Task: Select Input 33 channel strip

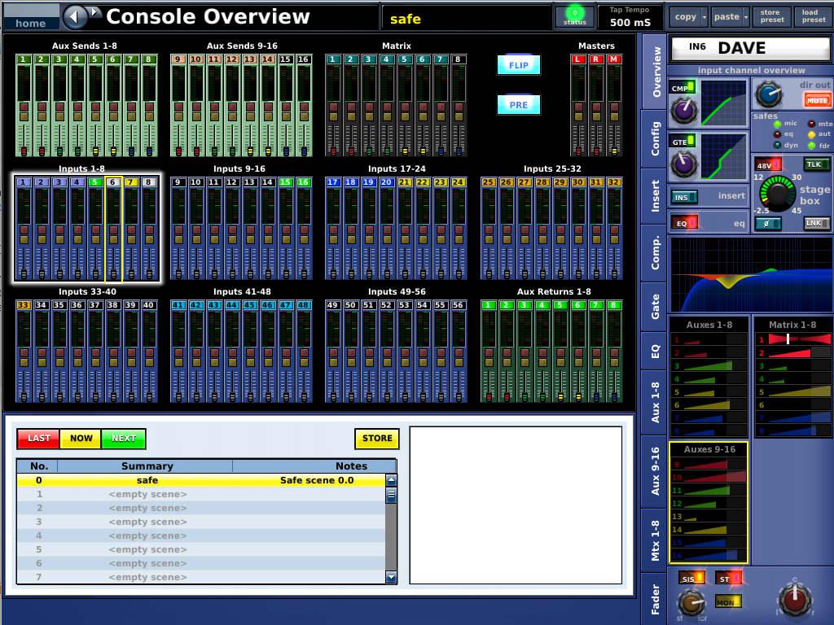Action: tap(24, 351)
